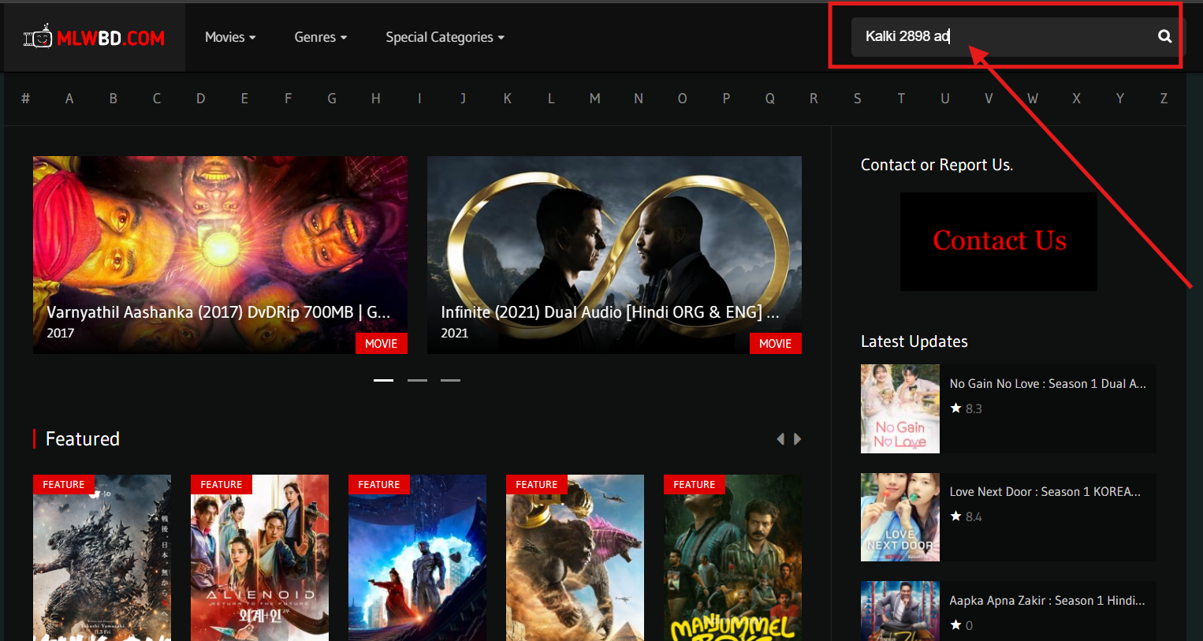Click the Contact Us banner

click(999, 241)
